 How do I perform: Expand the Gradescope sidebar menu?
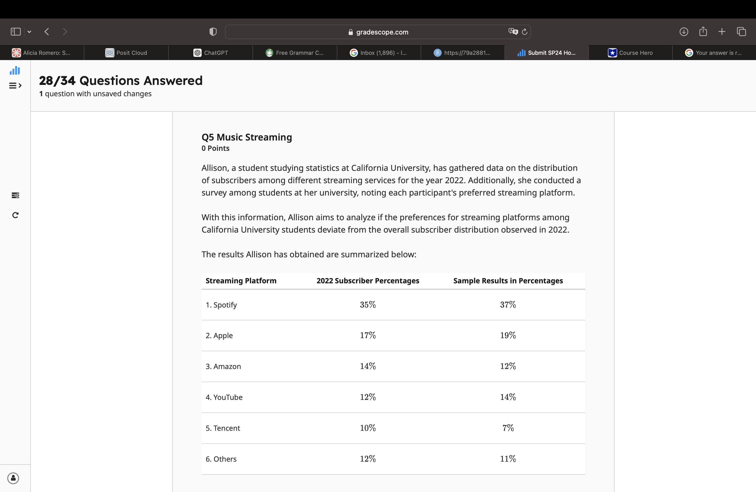pos(15,85)
